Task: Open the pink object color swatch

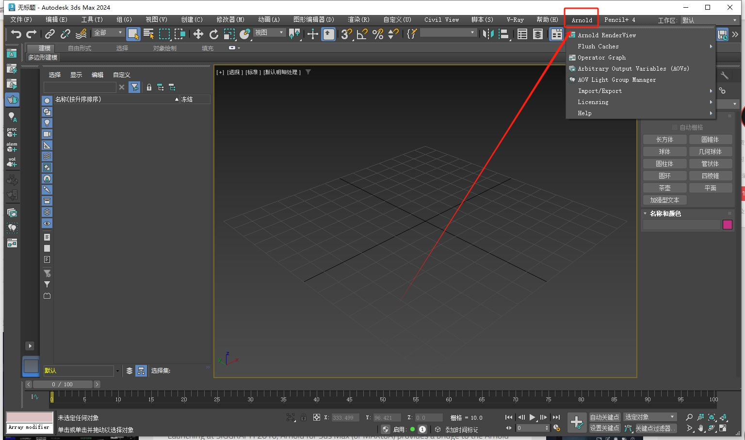Action: [x=727, y=225]
